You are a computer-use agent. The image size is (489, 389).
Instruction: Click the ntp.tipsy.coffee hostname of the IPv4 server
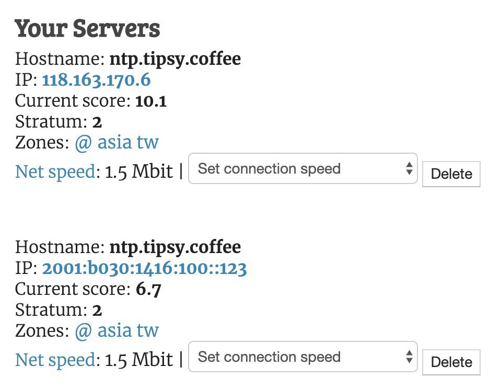175,59
